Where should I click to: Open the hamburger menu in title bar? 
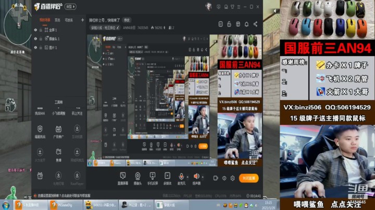click(239, 7)
